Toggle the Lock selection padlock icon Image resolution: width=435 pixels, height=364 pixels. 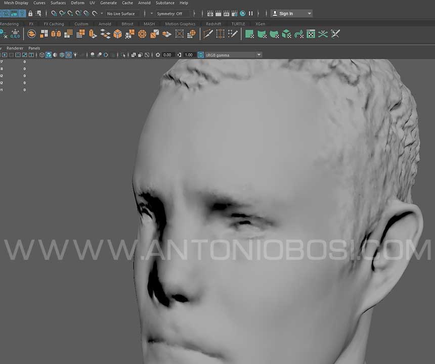pos(30,13)
